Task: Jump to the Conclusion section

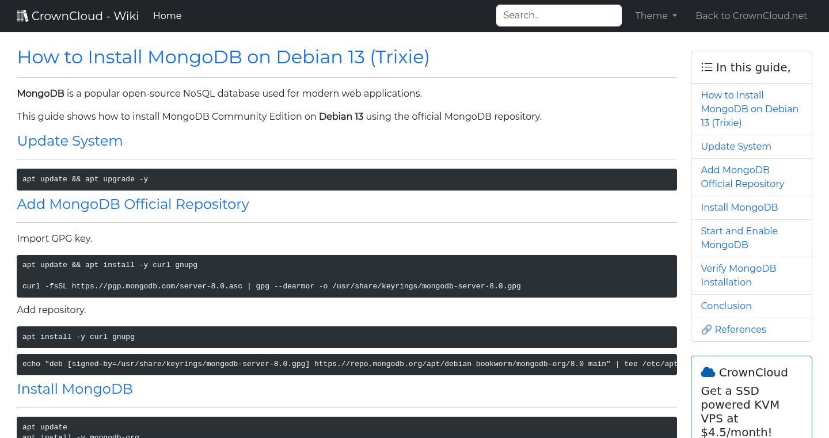Action: pos(726,306)
